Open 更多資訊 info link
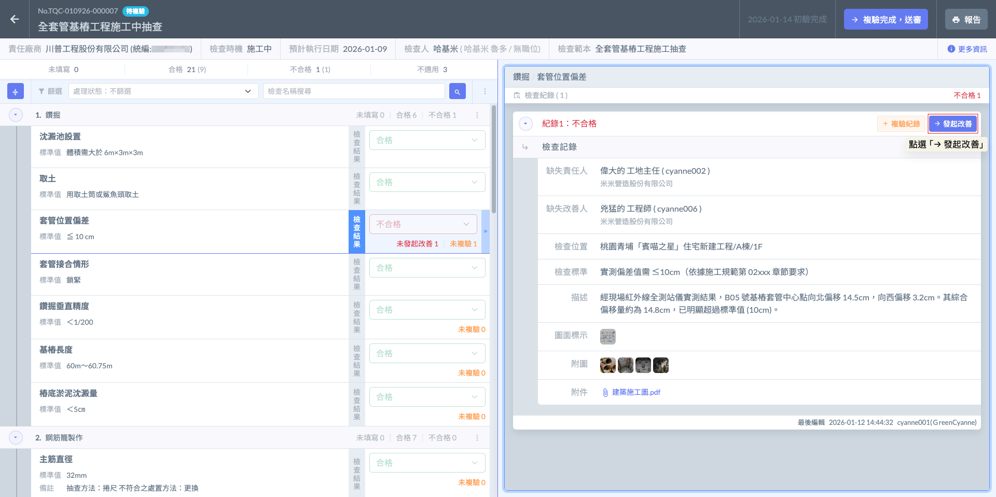Screen dimensions: 996x497 click(967, 49)
